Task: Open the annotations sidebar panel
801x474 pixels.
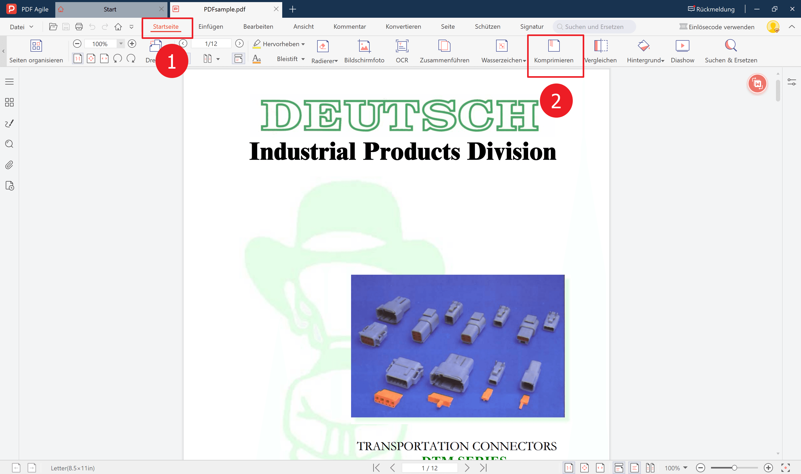Action: pos(9,123)
